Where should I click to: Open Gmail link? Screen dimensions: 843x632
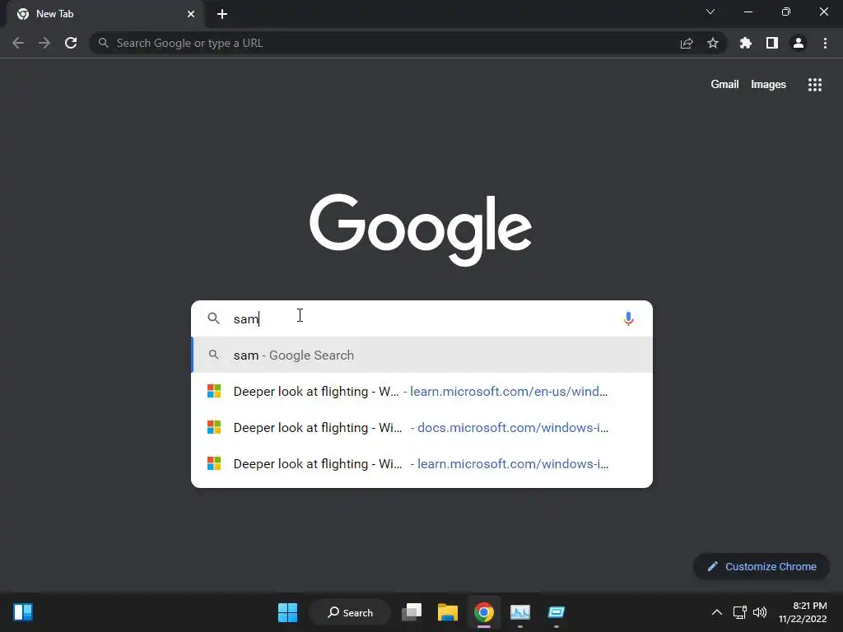click(724, 85)
